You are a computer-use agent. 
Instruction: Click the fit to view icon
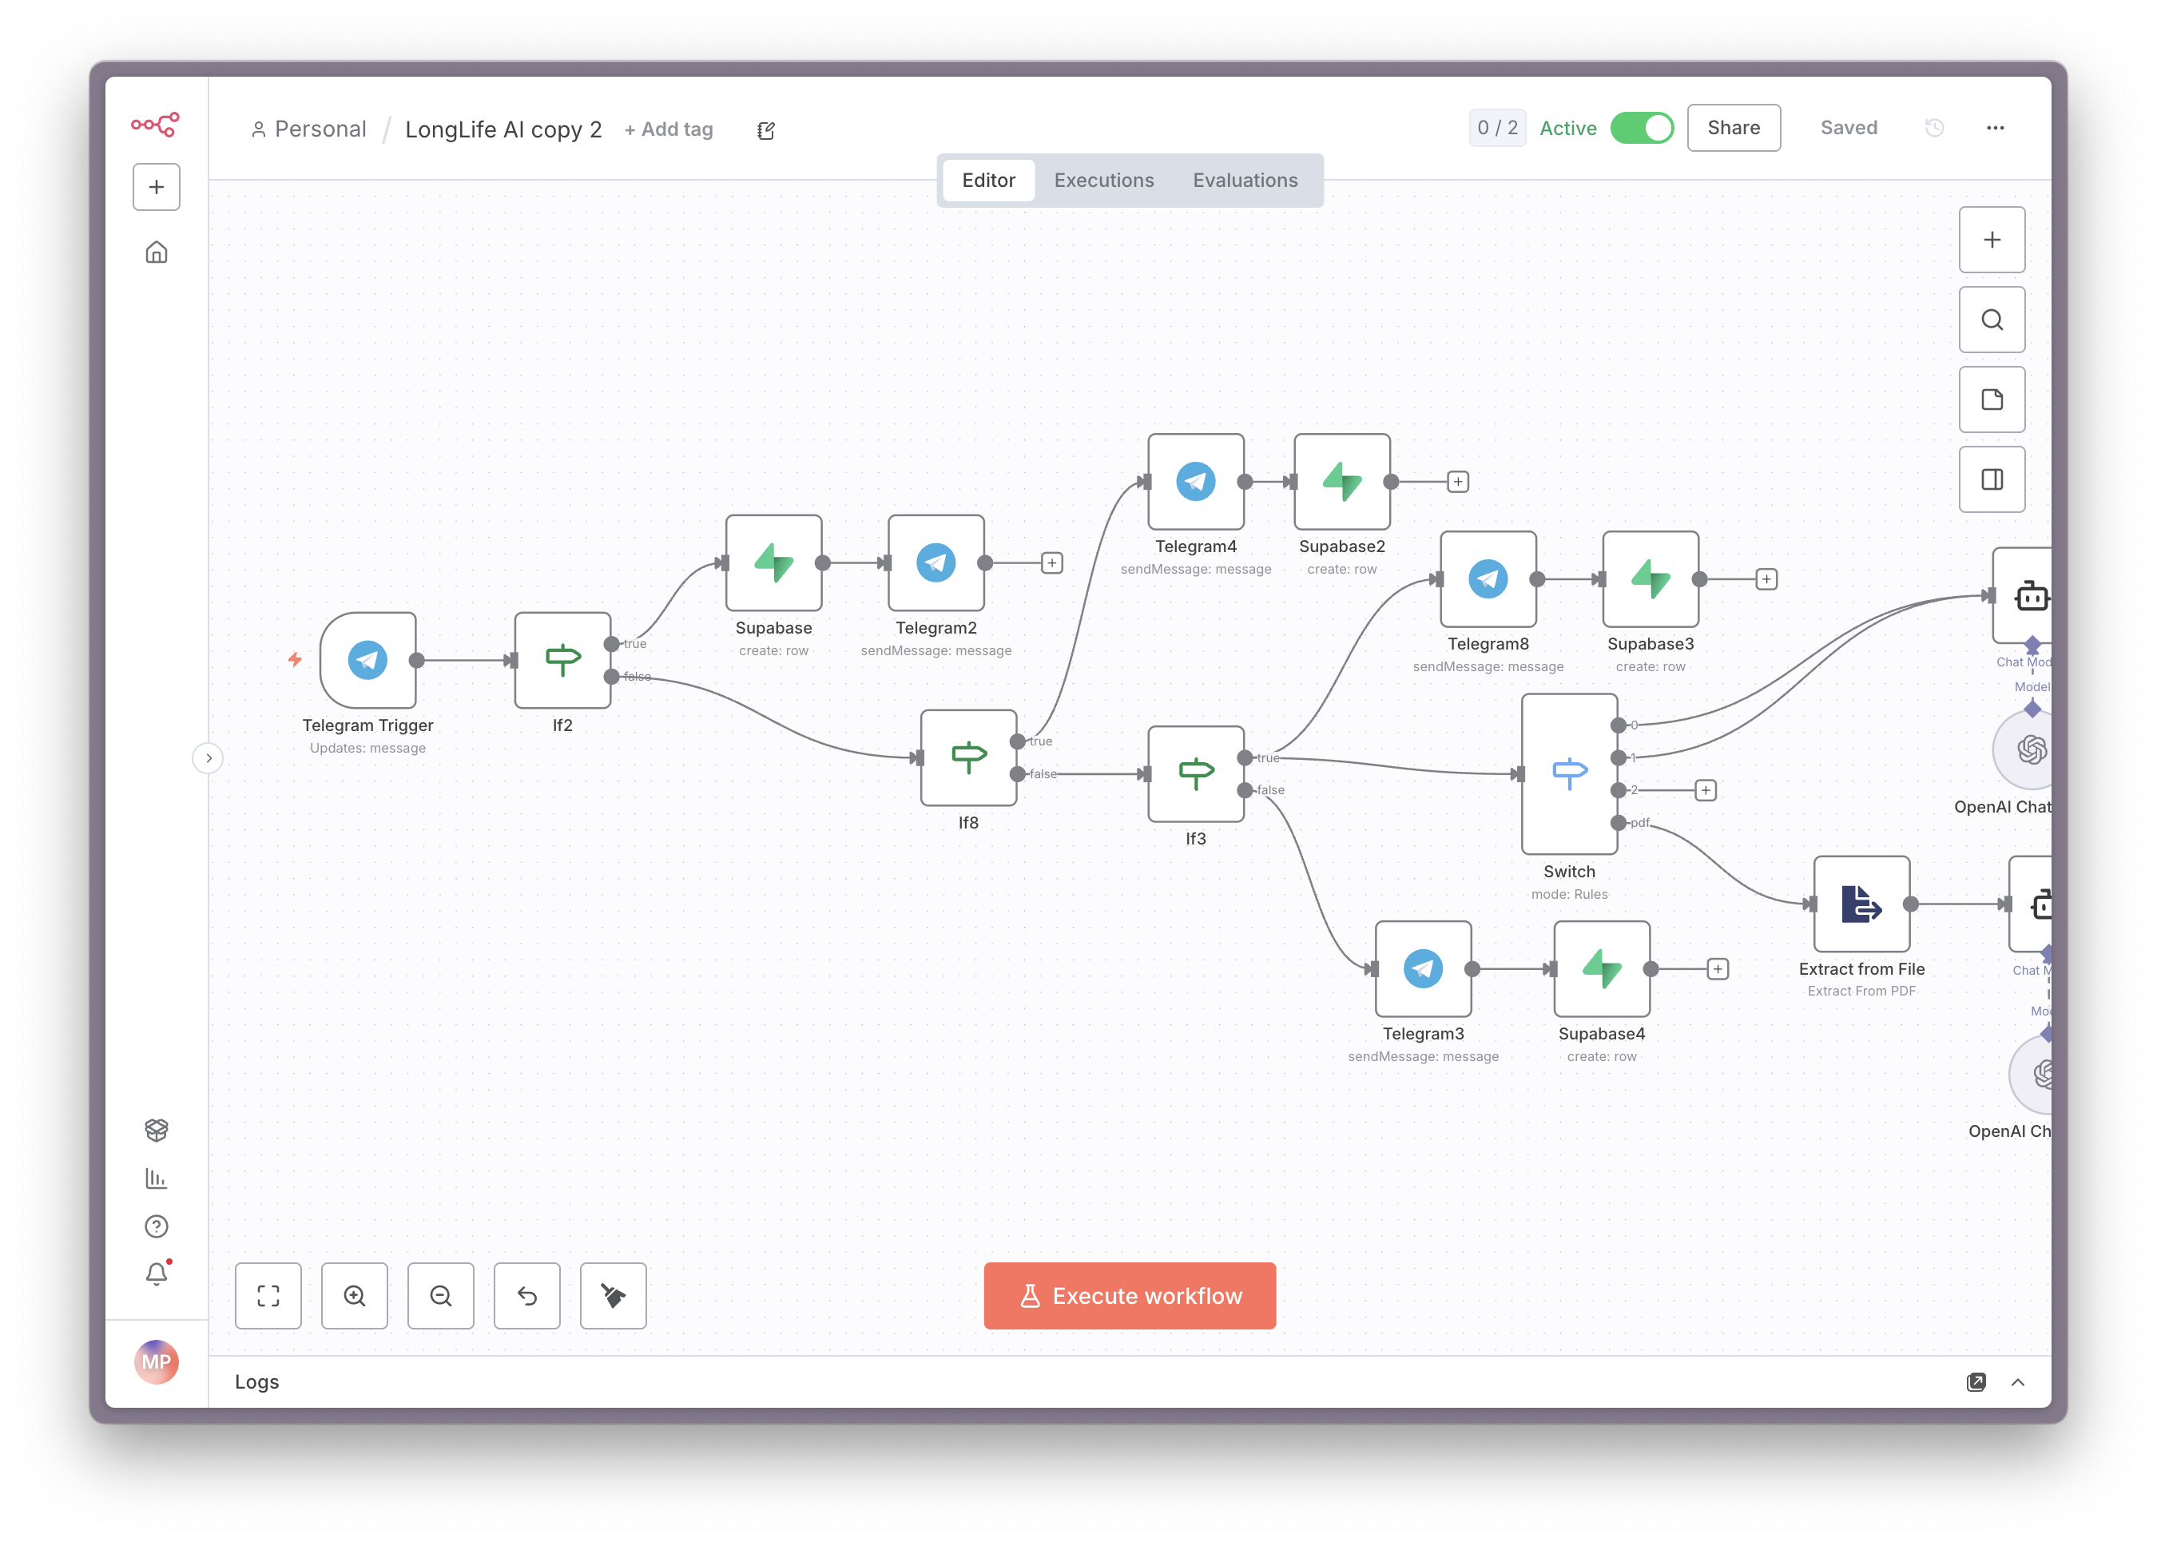(268, 1296)
